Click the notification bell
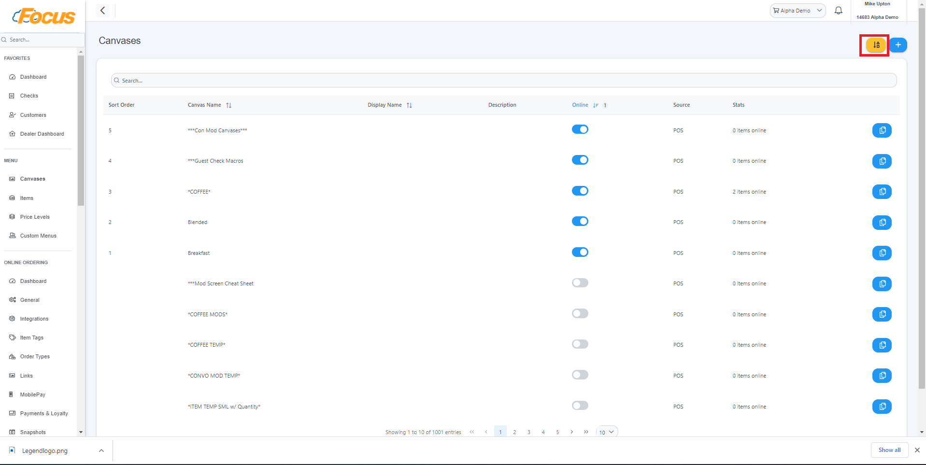Viewport: 926px width, 465px height. click(x=839, y=10)
